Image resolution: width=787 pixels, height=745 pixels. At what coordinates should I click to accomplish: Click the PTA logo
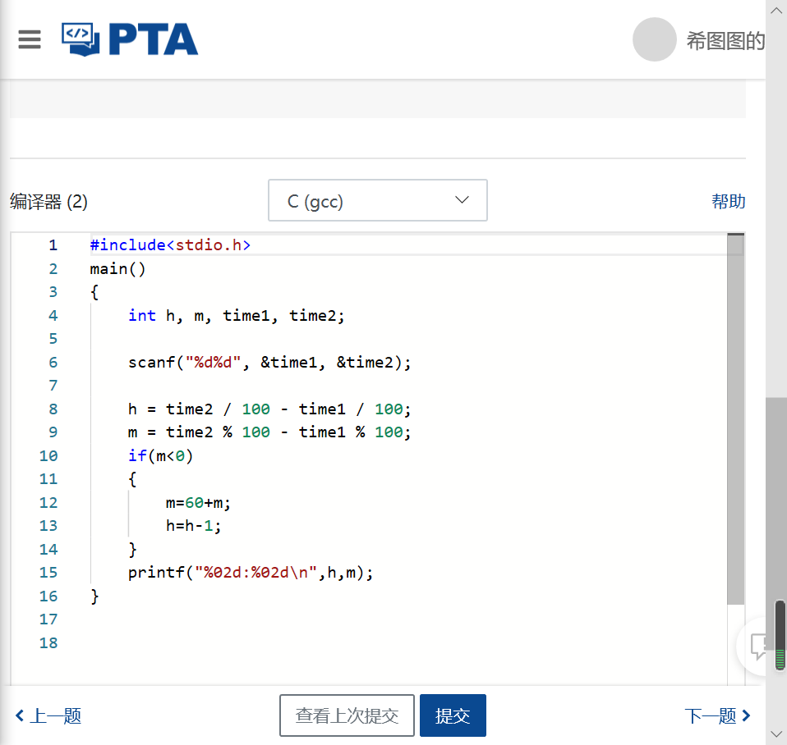(130, 39)
